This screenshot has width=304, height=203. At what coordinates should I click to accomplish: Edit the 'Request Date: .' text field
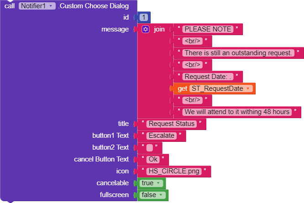(208, 77)
